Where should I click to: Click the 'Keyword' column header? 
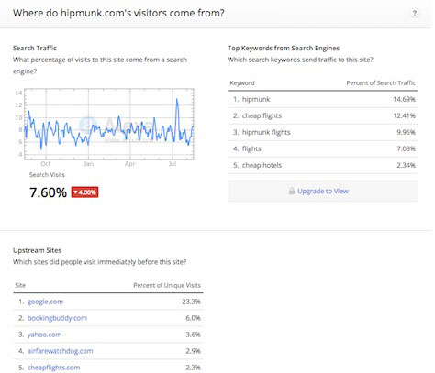point(242,83)
